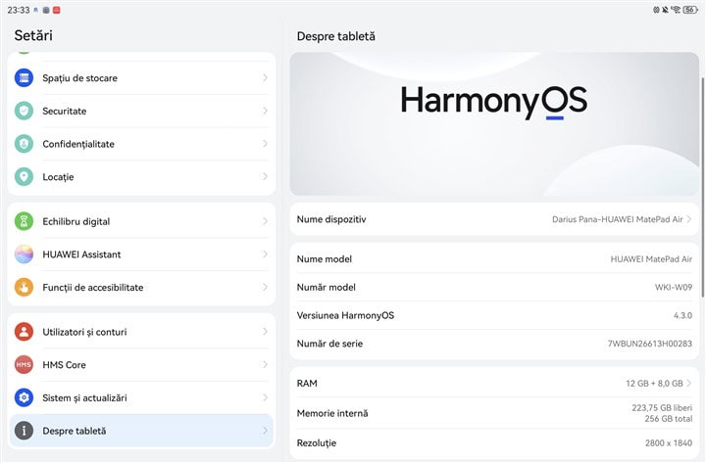Tap the Utilizatori și conturi person icon
706x463 pixels.
(x=24, y=332)
